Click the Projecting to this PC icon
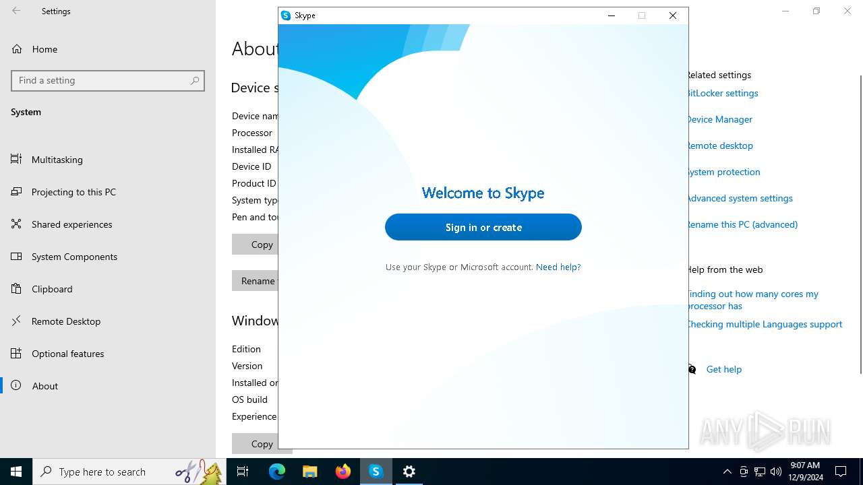This screenshot has height=485, width=863. 16,192
